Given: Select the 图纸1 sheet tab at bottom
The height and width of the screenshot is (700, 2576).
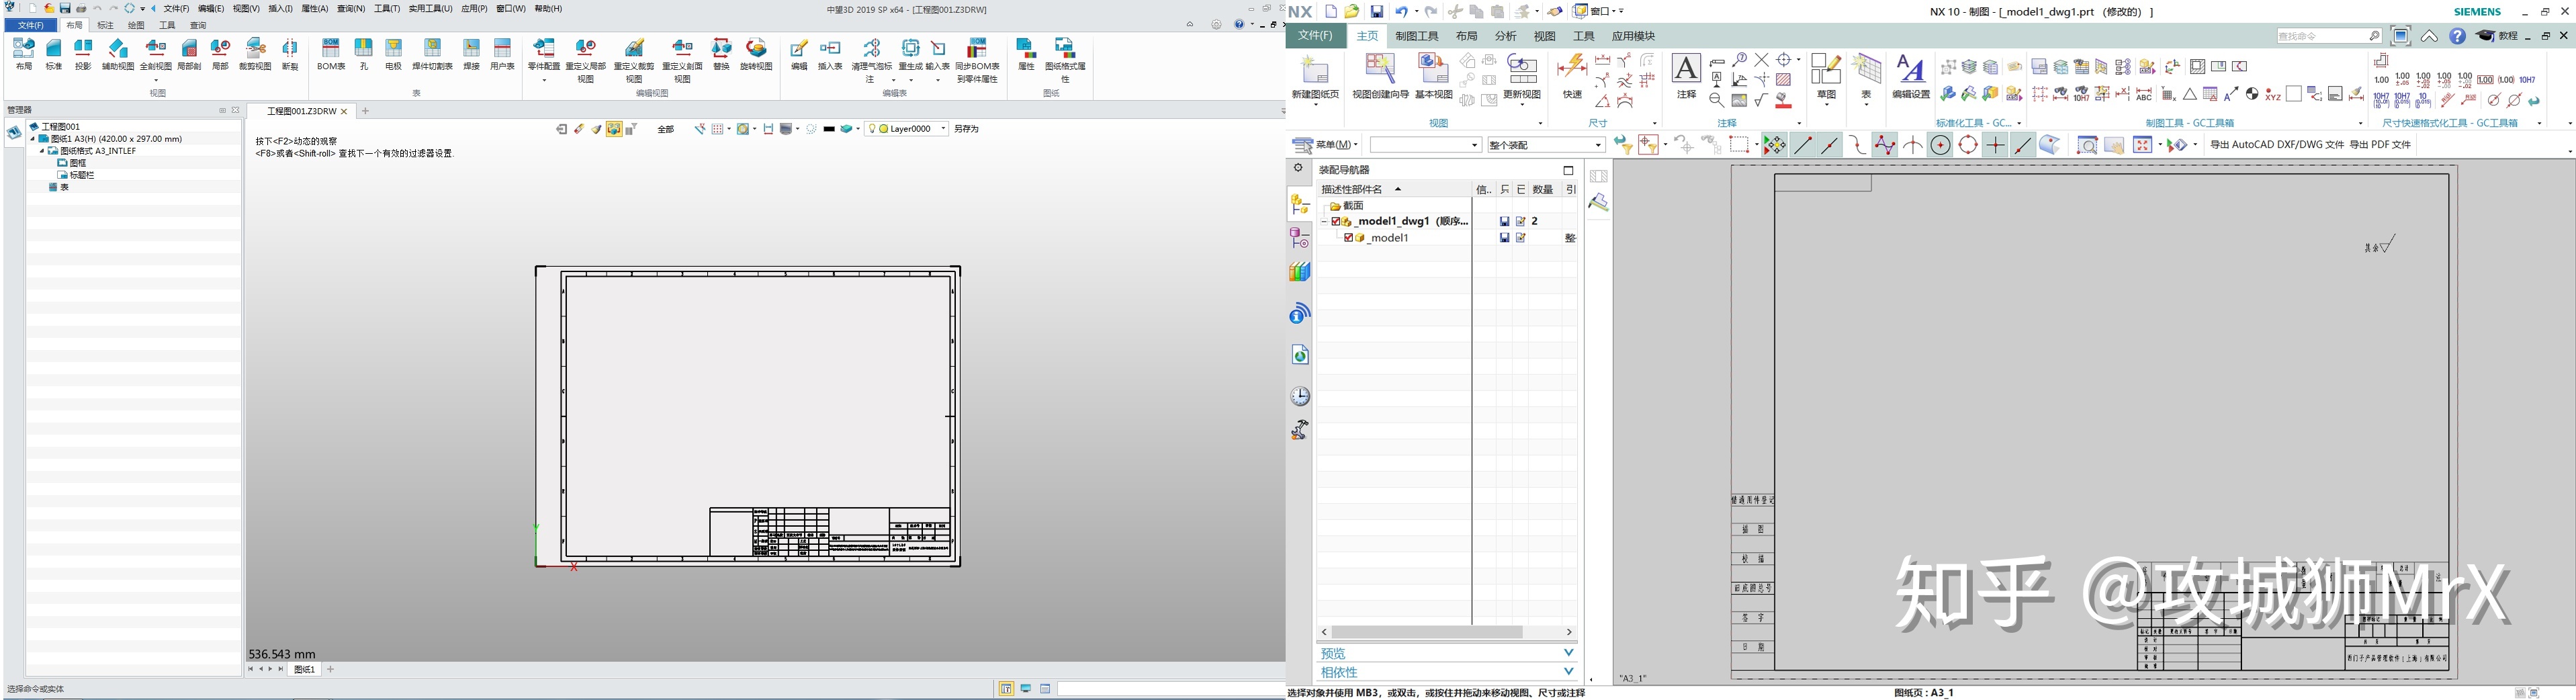Looking at the screenshot, I should (304, 669).
